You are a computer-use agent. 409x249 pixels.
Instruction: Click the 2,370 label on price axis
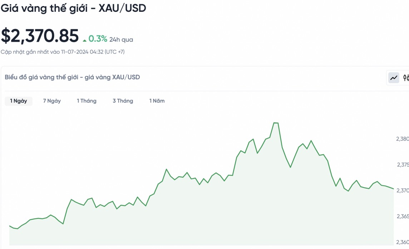tap(403, 190)
